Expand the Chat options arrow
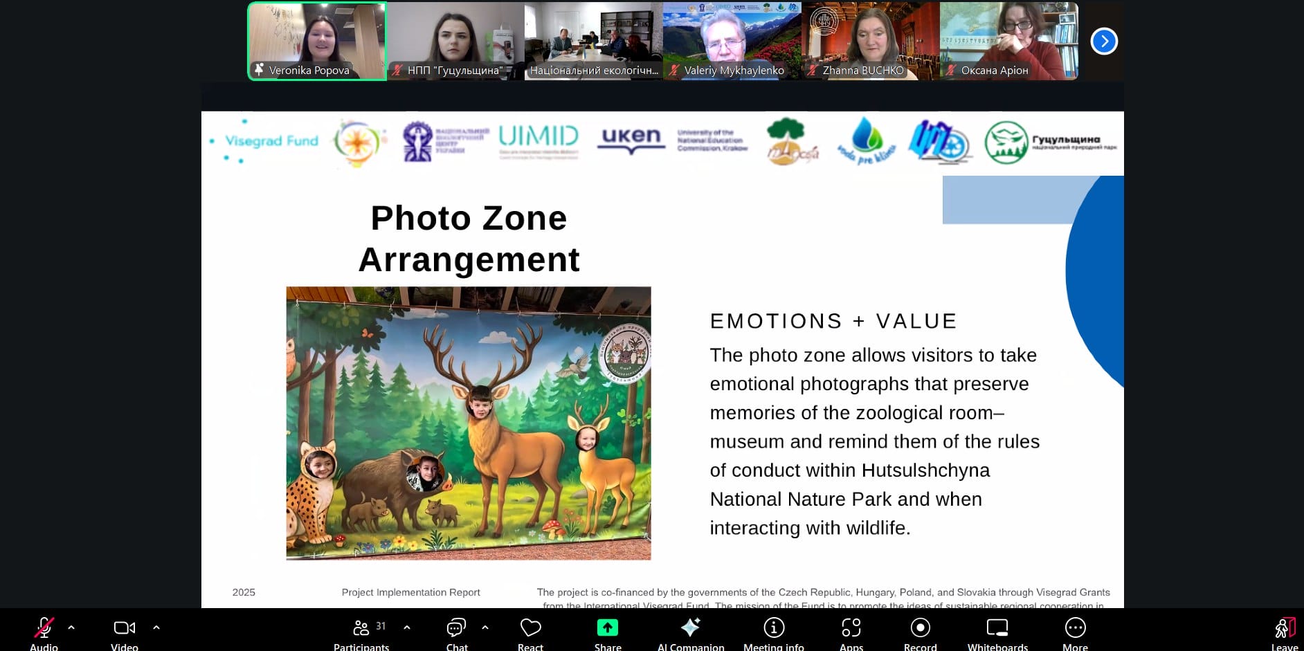1304x651 pixels. pyautogui.click(x=485, y=627)
